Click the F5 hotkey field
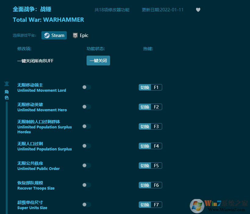The height and width of the screenshot is (214, 250). pyautogui.click(x=156, y=166)
